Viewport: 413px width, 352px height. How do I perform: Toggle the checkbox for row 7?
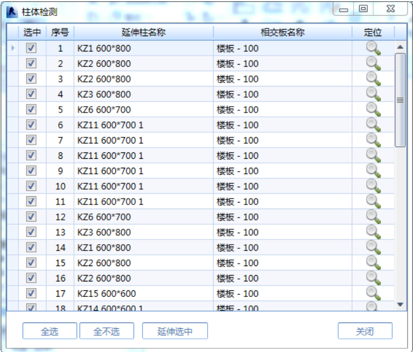tap(31, 140)
